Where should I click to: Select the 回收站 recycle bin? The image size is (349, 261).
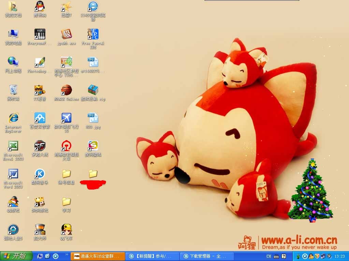coord(13,90)
